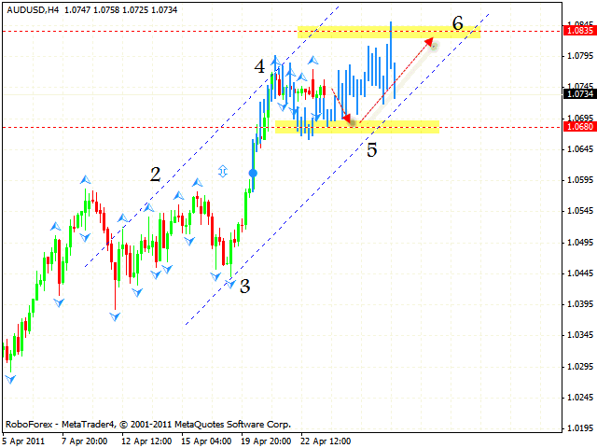
Task: Click the 5 Apr 2011 date label
Action: point(23,441)
